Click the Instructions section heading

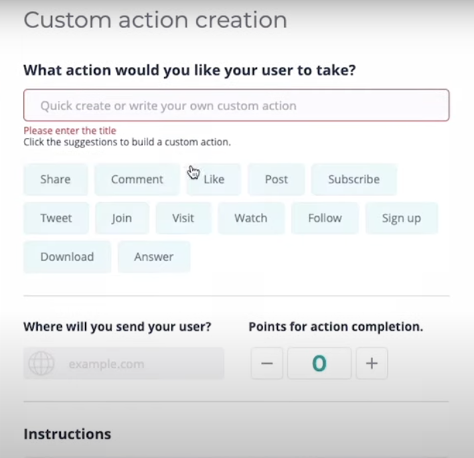[x=68, y=434]
